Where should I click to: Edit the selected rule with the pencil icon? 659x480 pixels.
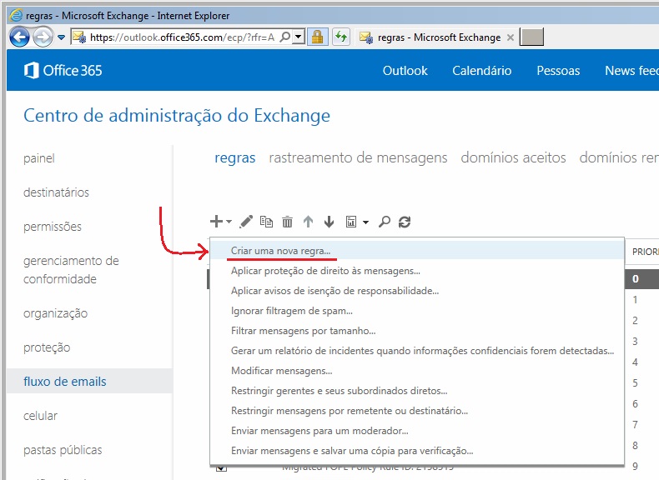tap(246, 222)
